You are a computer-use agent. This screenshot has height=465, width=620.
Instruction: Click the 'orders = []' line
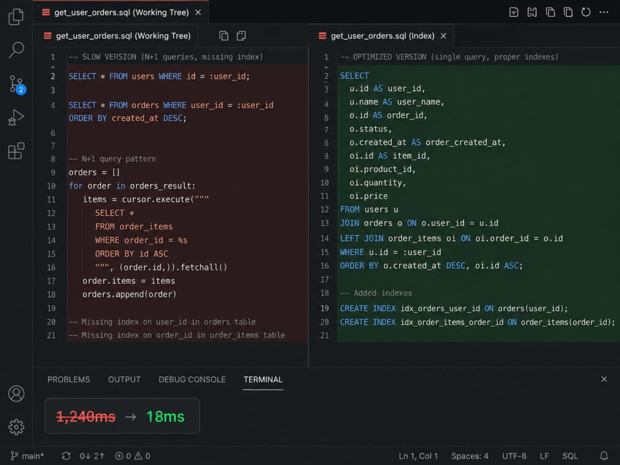(94, 172)
